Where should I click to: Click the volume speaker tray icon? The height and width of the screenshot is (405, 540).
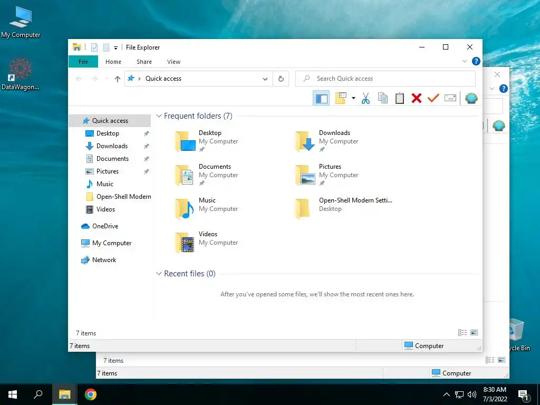(472, 394)
